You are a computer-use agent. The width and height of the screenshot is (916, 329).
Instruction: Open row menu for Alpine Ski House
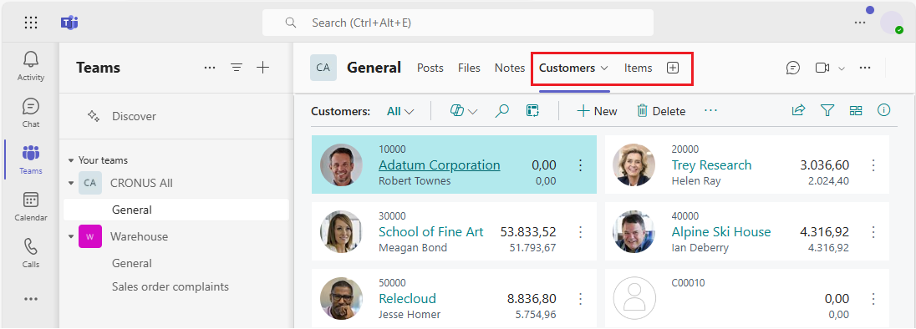click(873, 231)
